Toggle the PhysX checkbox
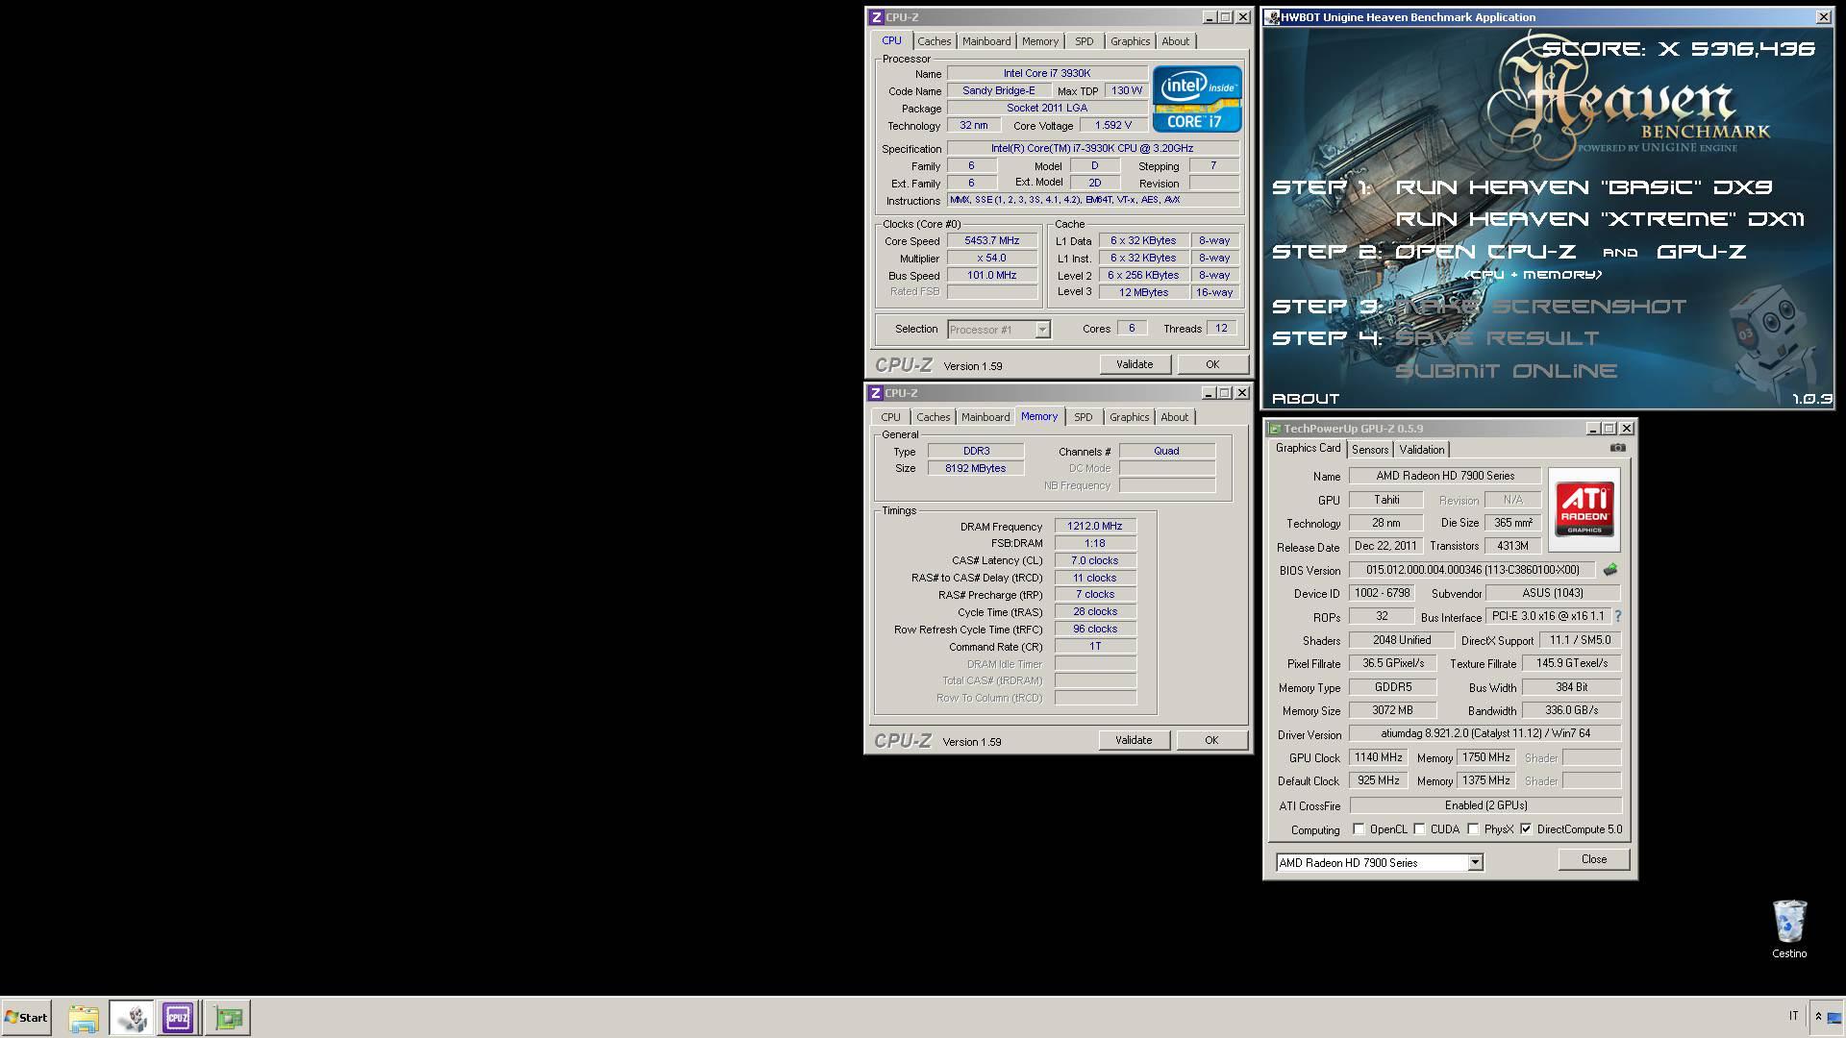 (1473, 828)
